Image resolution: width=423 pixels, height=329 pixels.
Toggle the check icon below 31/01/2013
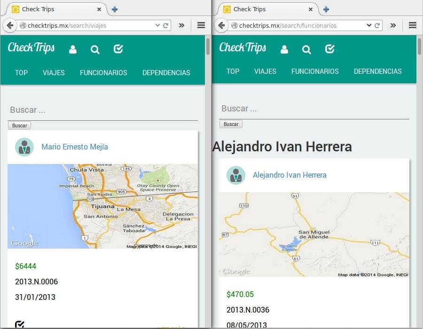[x=19, y=324]
